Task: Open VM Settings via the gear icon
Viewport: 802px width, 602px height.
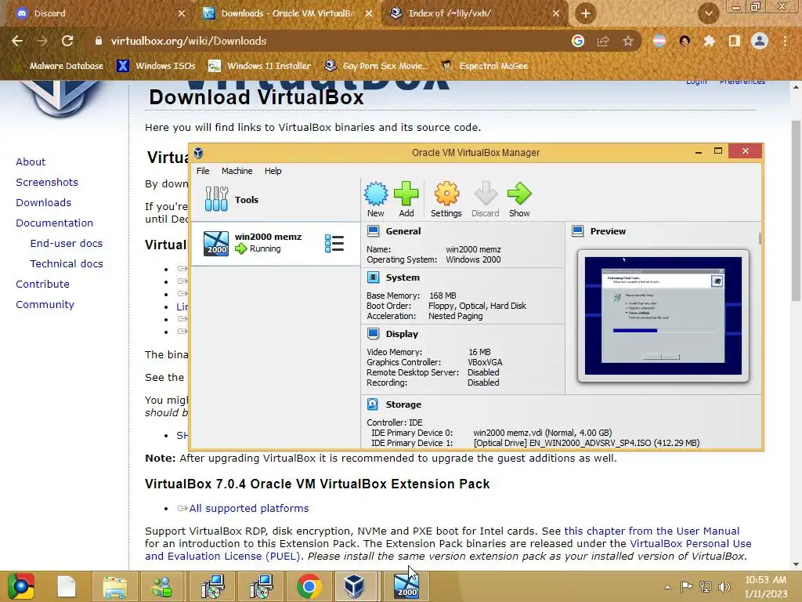Action: point(446,200)
